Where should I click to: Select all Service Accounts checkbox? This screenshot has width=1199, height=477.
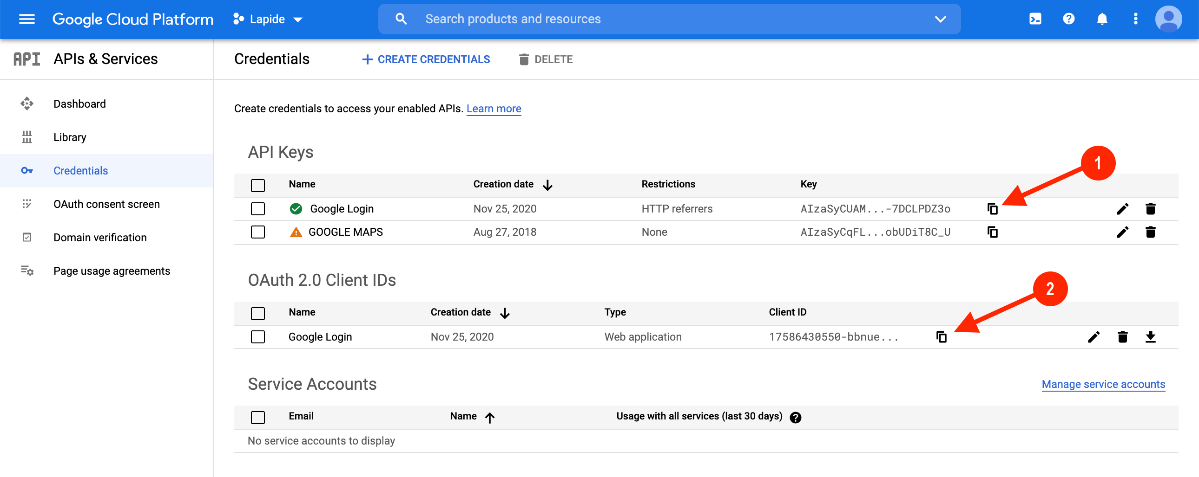(257, 418)
